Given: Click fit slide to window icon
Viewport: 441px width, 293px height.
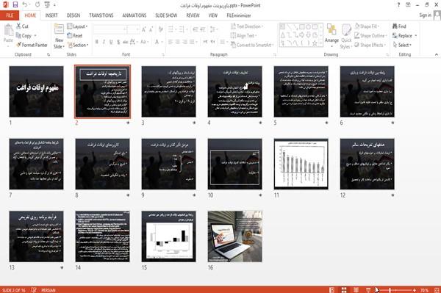Looking at the screenshot, I should [437, 290].
